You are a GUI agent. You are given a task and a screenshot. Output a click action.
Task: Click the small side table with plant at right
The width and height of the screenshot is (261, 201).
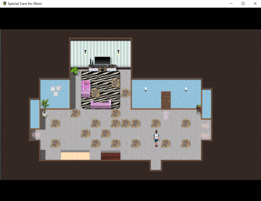[199, 109]
